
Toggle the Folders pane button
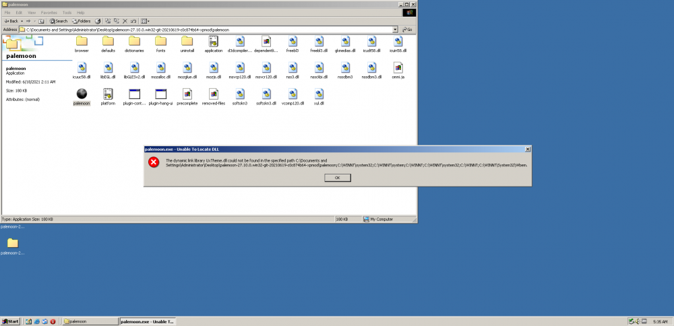(x=80, y=21)
